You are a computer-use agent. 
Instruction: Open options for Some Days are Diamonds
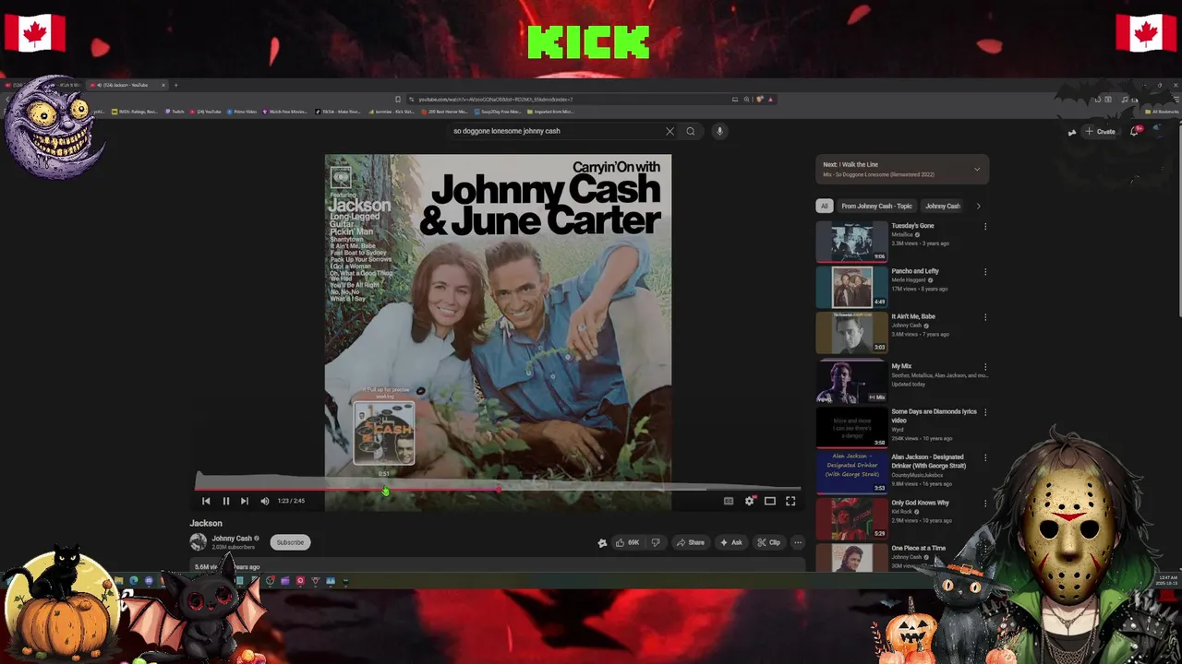tap(985, 412)
